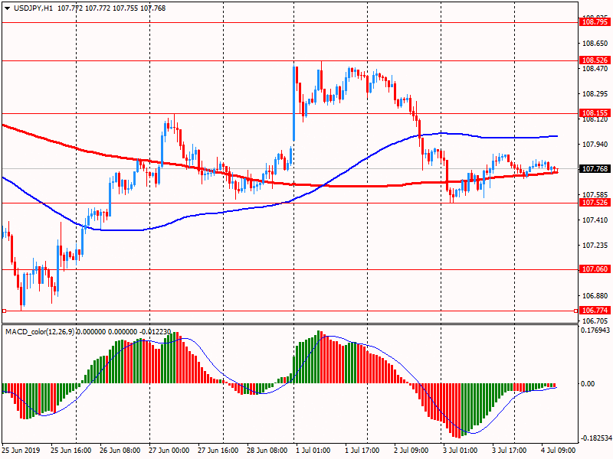Select the 107.235 price scale value
The image size is (613, 459).
tap(595, 245)
